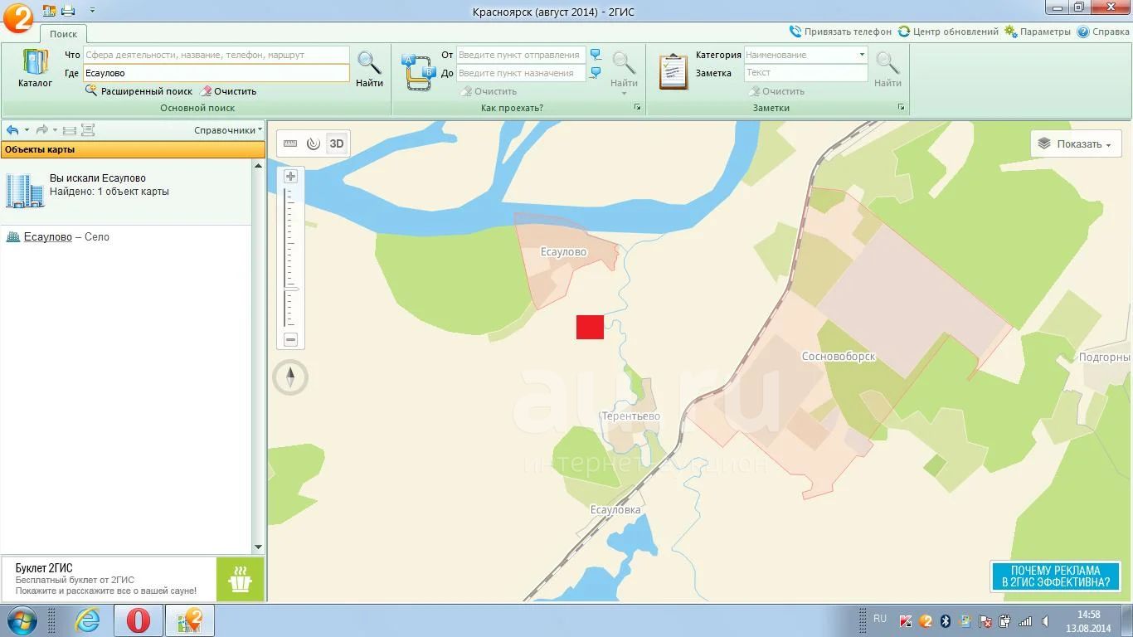Open the Буклет 2ГИС advertisement banner

pos(133,579)
